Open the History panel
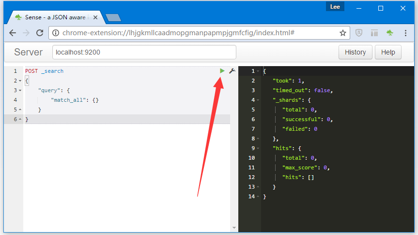The width and height of the screenshot is (418, 235). pyautogui.click(x=355, y=52)
